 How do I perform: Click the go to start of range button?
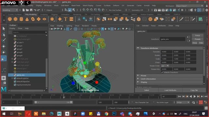(x=179, y=97)
